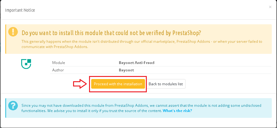Click the Module row label
Viewport: 277px width, 128px height.
coord(58,63)
